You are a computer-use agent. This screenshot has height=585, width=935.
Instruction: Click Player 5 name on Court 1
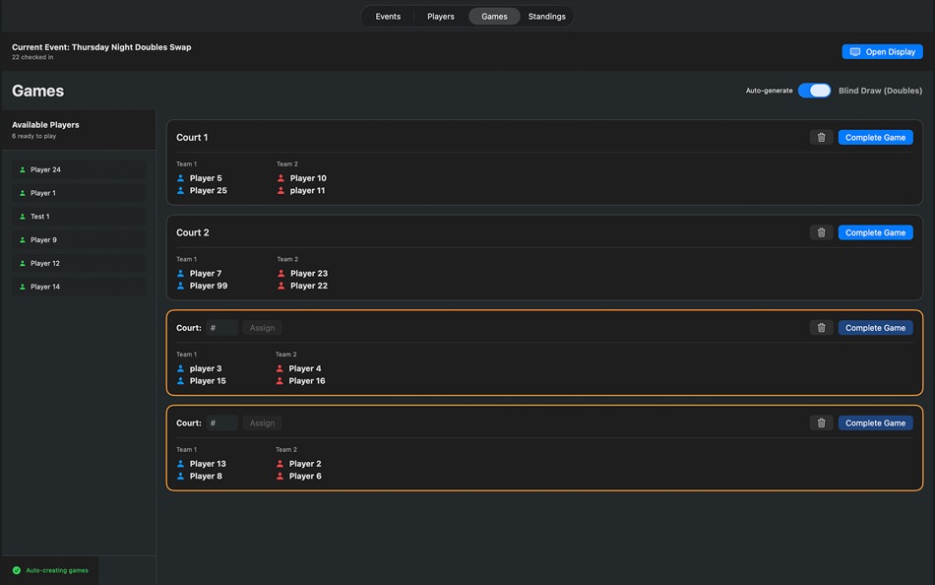coord(206,178)
